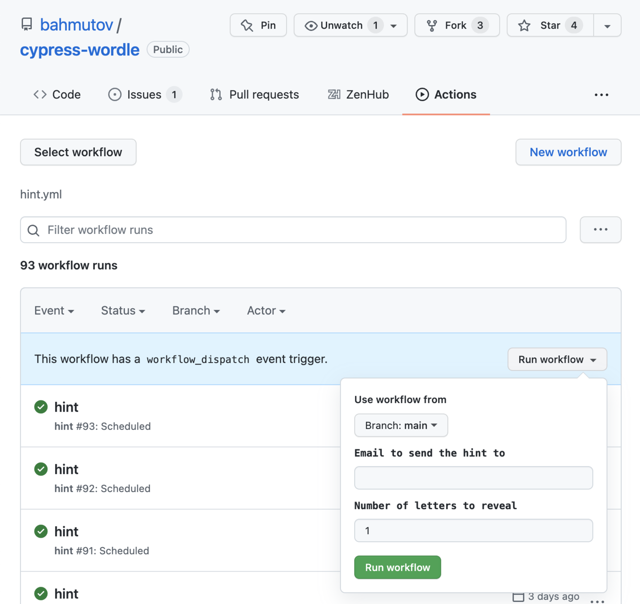Open the hint run titled #93

66,407
